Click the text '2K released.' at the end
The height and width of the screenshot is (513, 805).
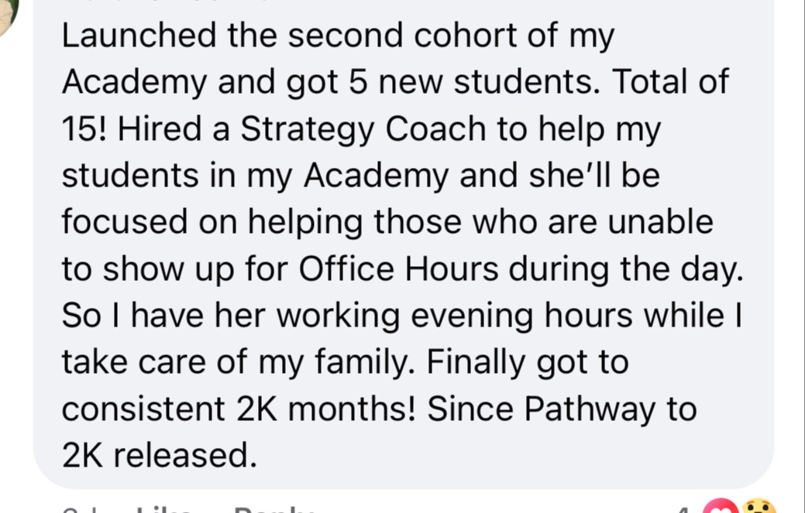click(159, 455)
